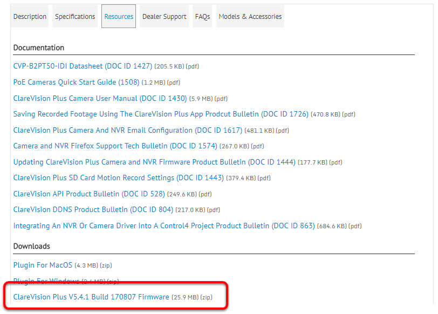438x314 pixels.
Task: Switch to the Specifications tab
Action: tap(75, 17)
